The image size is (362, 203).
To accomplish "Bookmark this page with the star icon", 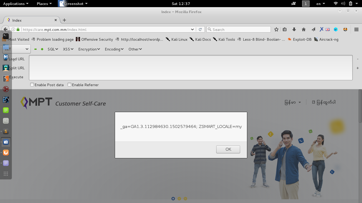I will [x=276, y=30].
